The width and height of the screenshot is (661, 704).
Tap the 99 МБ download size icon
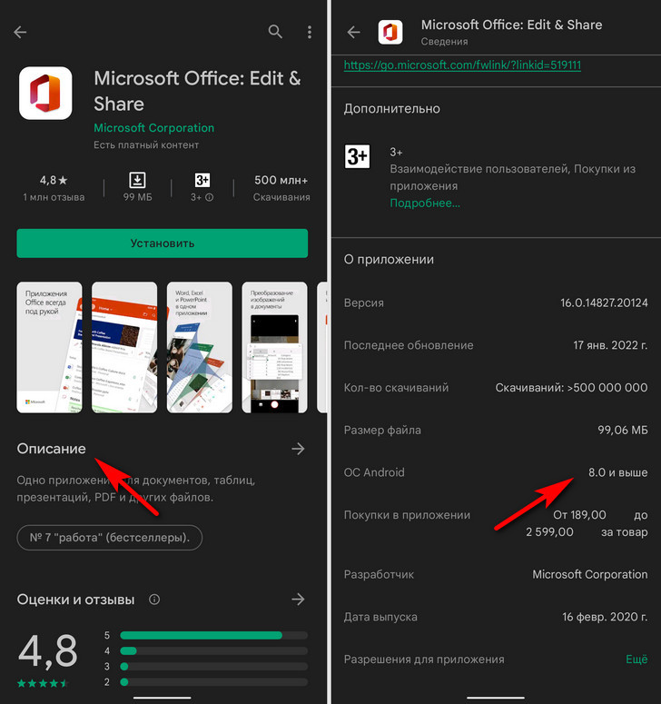pos(137,180)
